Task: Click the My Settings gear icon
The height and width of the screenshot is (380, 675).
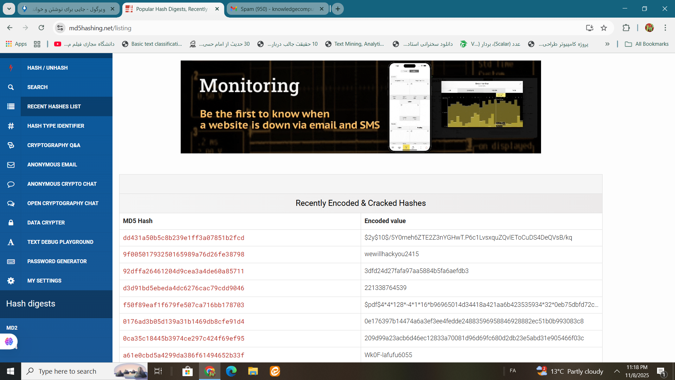Action: click(x=11, y=281)
